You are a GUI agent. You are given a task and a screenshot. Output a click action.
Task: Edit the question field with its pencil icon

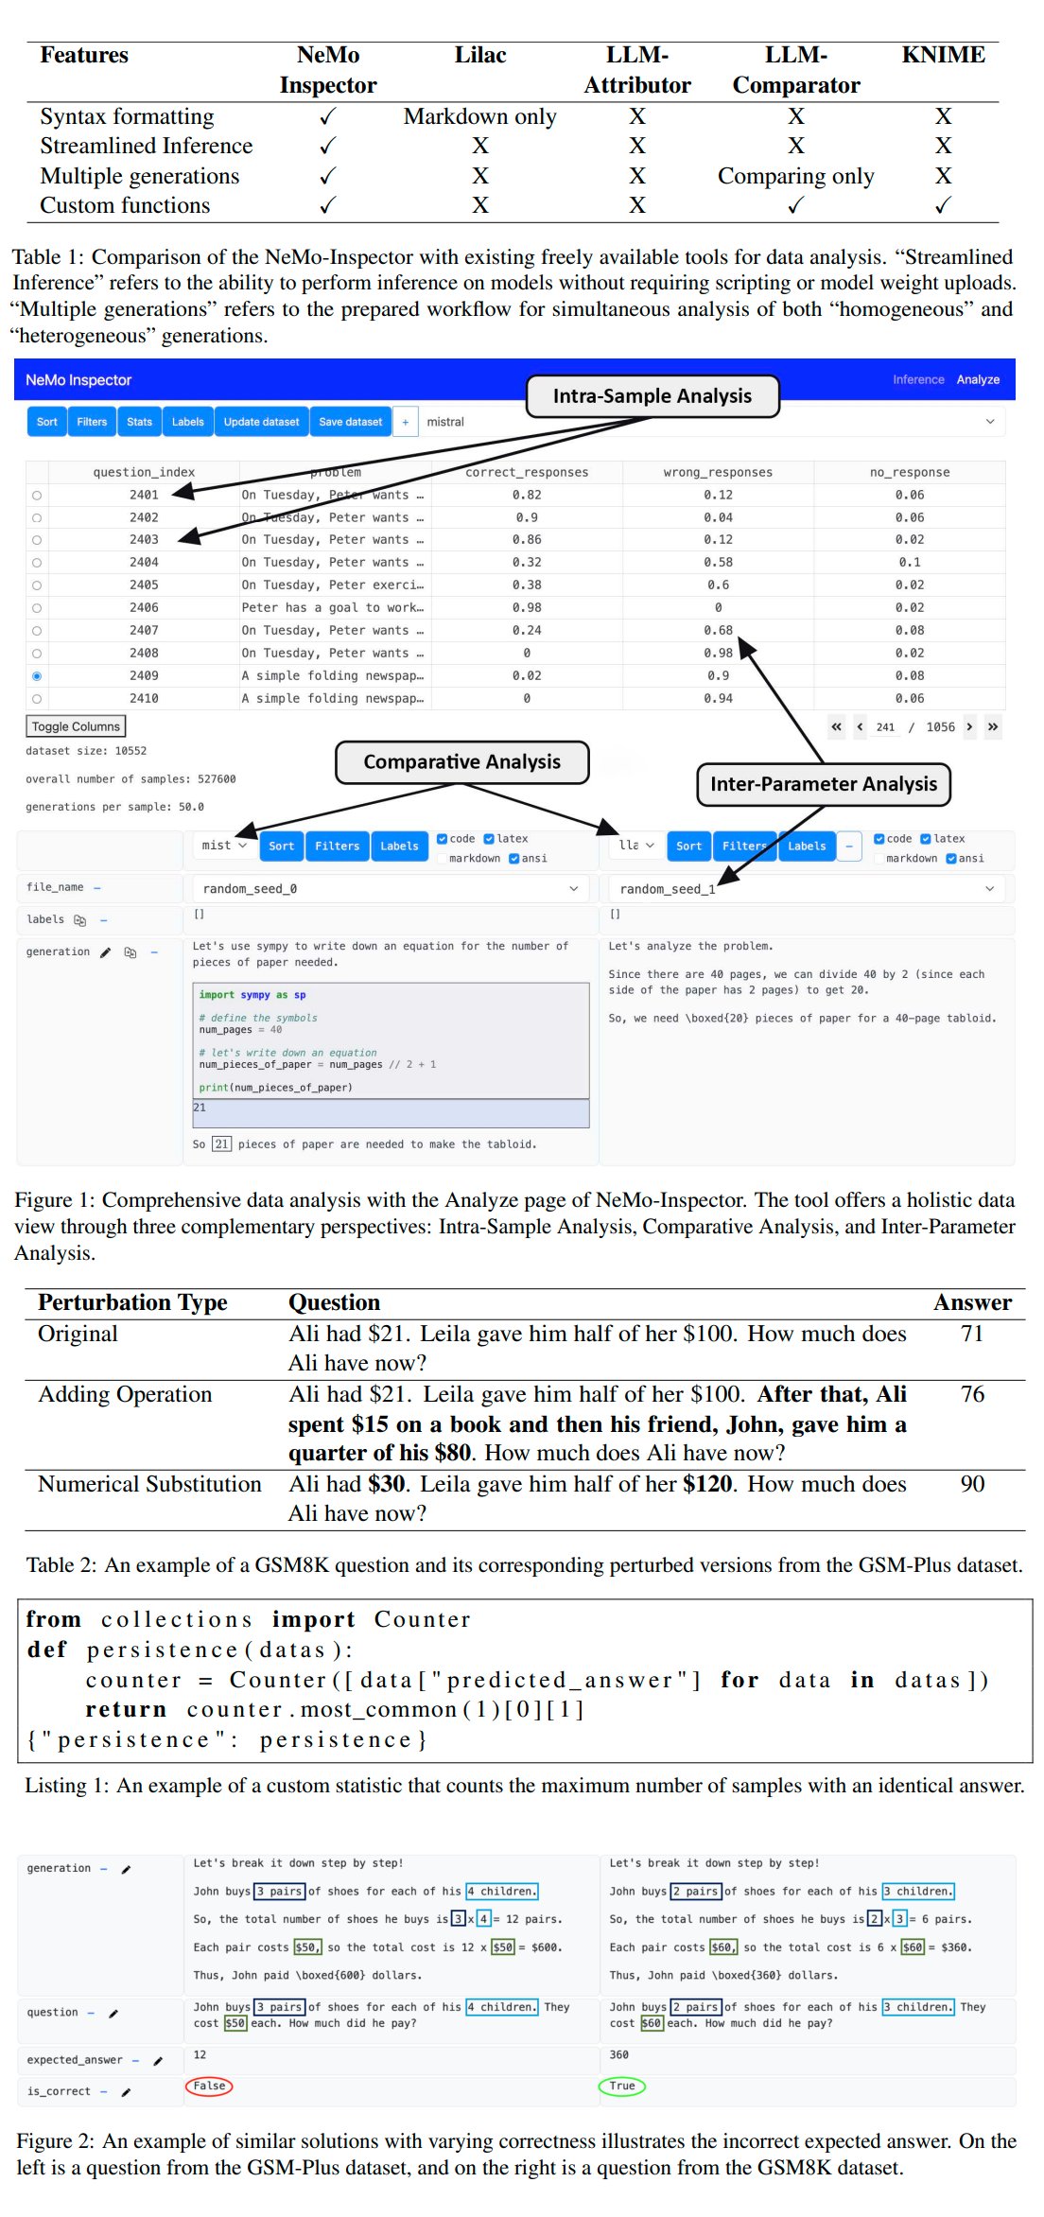click(113, 2013)
